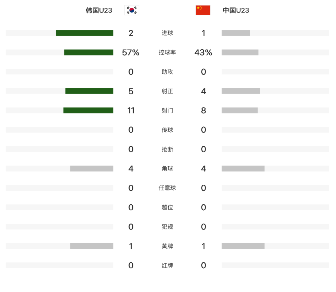Click Korea's 11 shots value
The height and width of the screenshot is (292, 336).
[131, 110]
